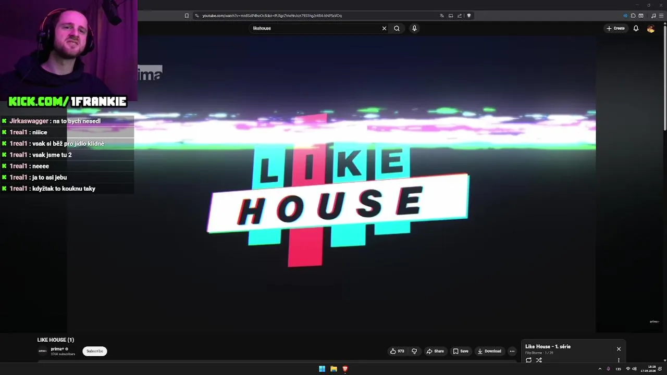Open the Brave hamburger main menu

tap(661, 16)
